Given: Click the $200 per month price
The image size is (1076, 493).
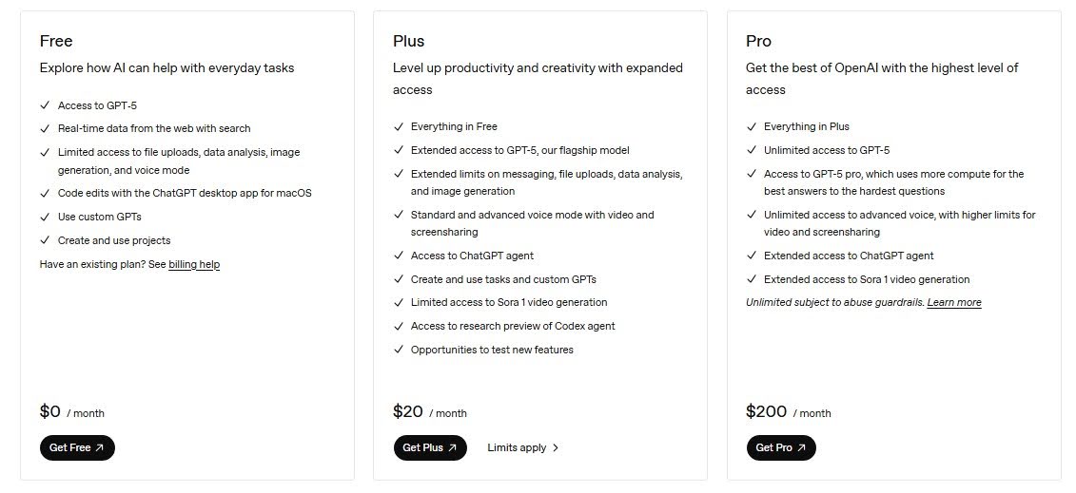Looking at the screenshot, I should click(x=767, y=411).
